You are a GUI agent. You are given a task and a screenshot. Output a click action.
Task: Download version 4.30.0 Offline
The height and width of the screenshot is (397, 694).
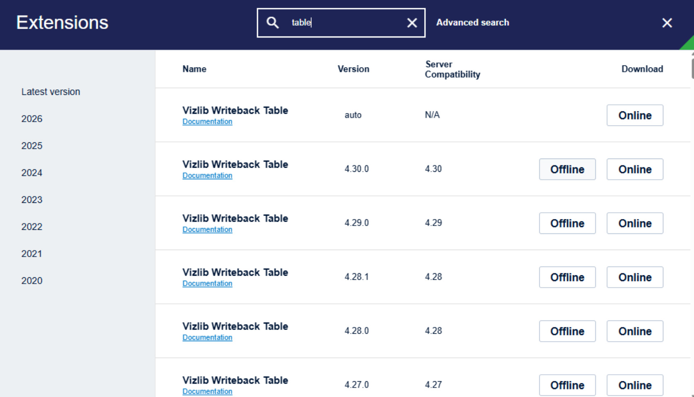pos(567,169)
